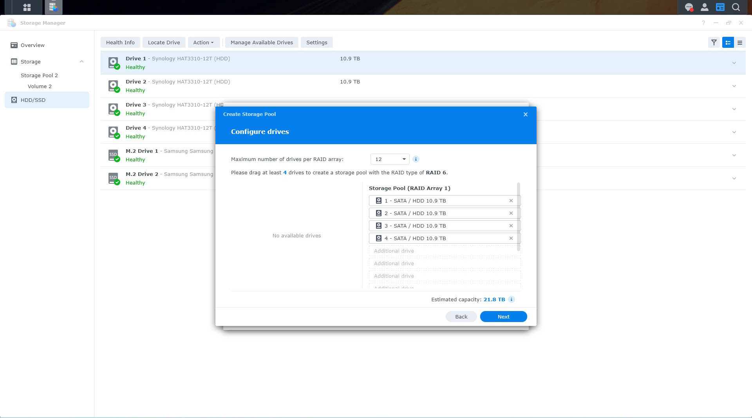Click the No available drives text

pos(296,235)
